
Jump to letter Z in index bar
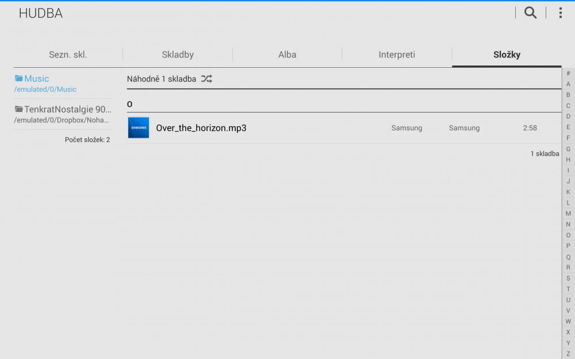pos(568,354)
